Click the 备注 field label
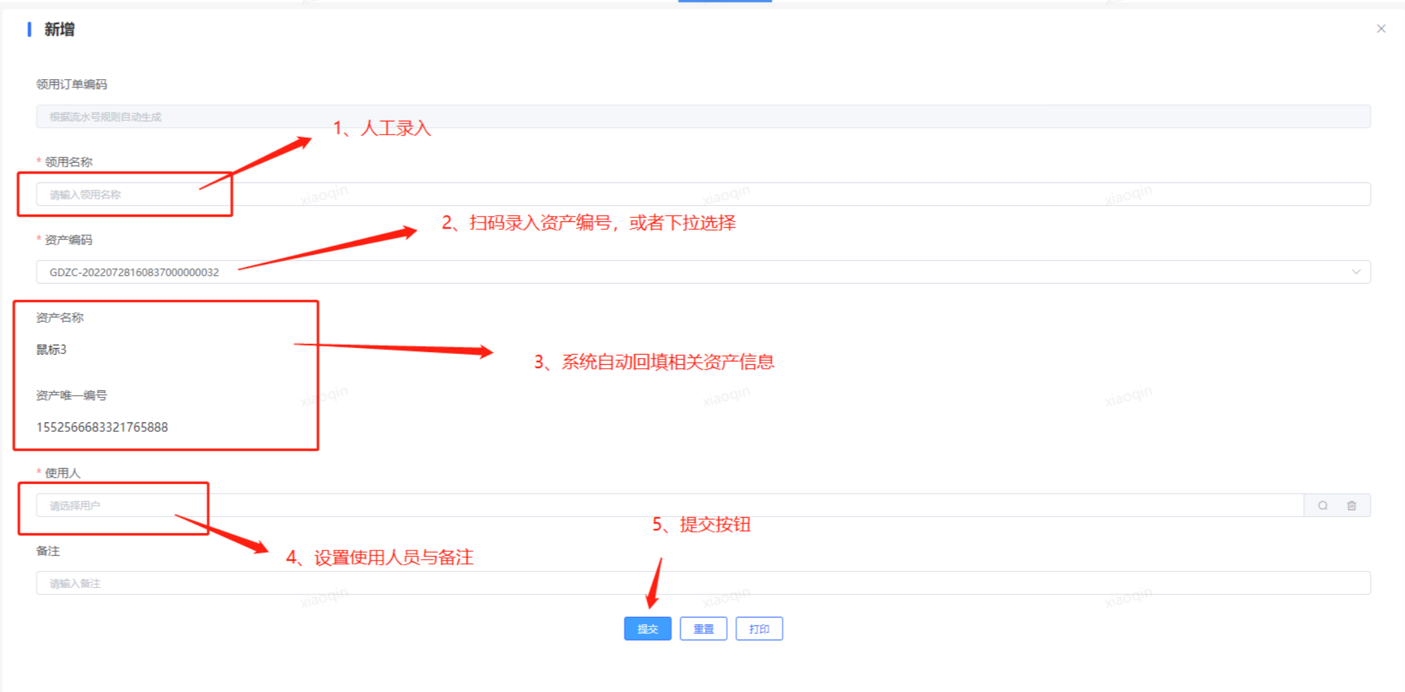Image resolution: width=1405 pixels, height=692 pixels. [48, 551]
